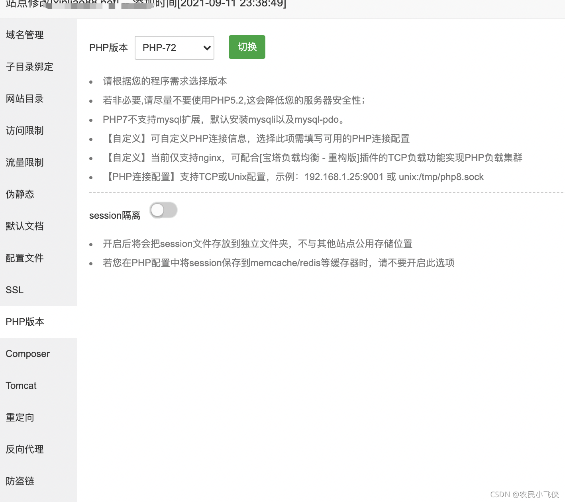
Task: Select 网站目录 in the sidebar
Action: (x=24, y=99)
